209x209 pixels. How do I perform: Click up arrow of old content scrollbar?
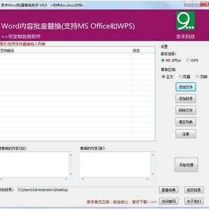71,154
